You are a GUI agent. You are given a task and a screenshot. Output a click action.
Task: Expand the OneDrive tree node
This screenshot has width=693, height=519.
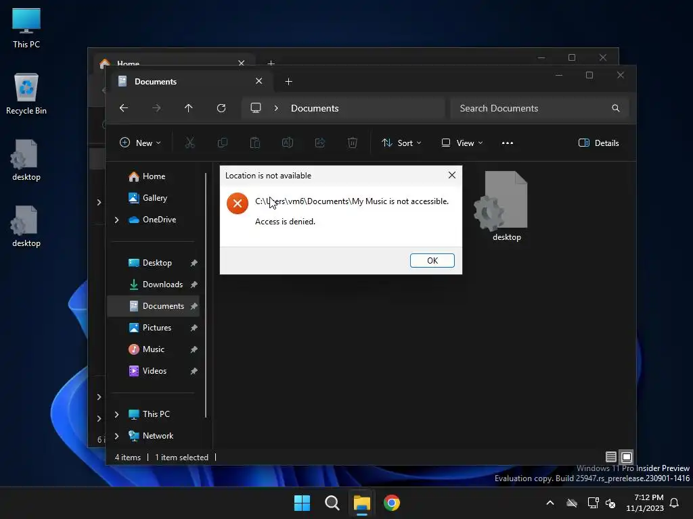point(116,220)
